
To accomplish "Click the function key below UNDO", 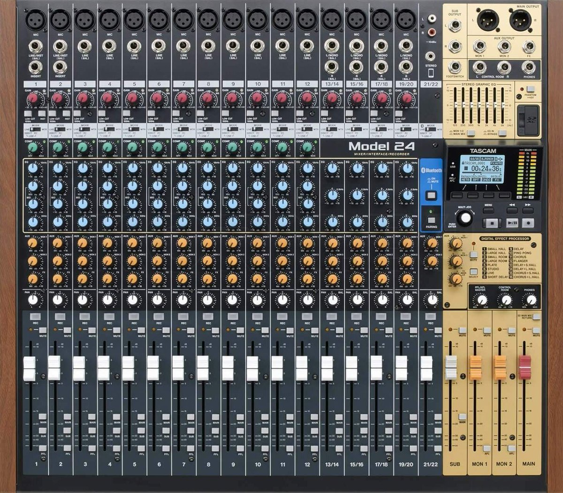I will (x=488, y=195).
